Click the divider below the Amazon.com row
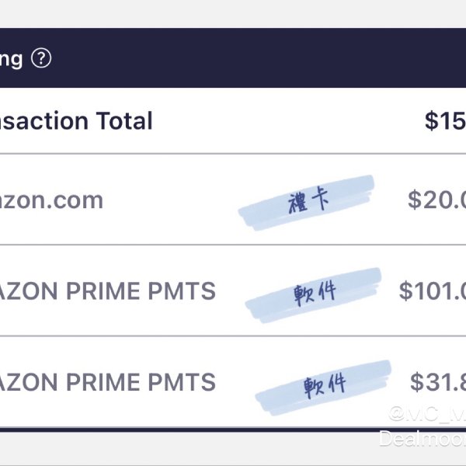This screenshot has height=466, width=466. [233, 245]
